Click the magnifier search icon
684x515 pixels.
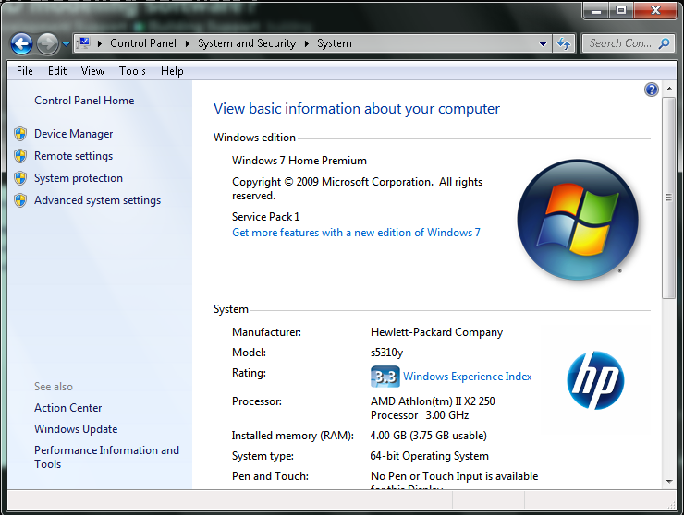(x=665, y=43)
